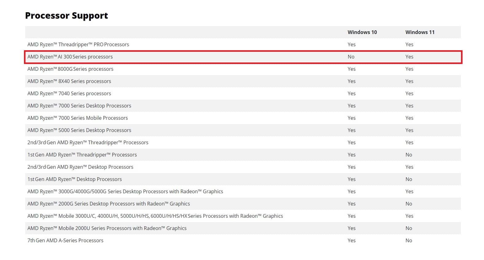Screen dimensions: 484x260
Task: Select the AMD Ryzen 8X40 Series processors row
Action: (243, 81)
